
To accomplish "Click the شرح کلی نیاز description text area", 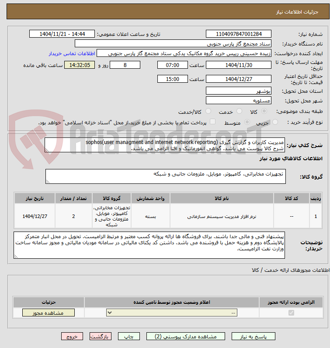I will (x=165, y=145).
